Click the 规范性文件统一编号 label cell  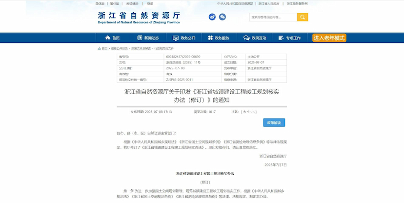click(x=141, y=80)
